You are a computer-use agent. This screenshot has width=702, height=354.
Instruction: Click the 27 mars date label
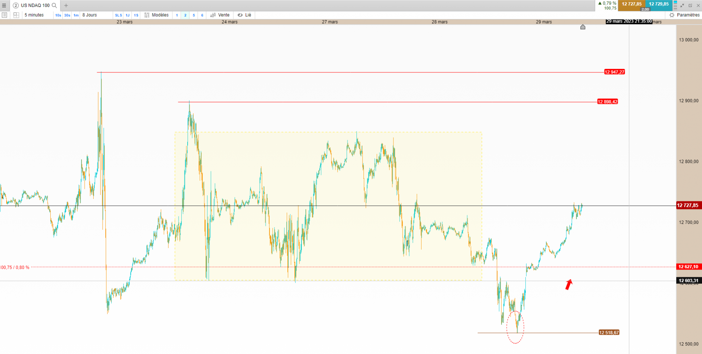[330, 22]
